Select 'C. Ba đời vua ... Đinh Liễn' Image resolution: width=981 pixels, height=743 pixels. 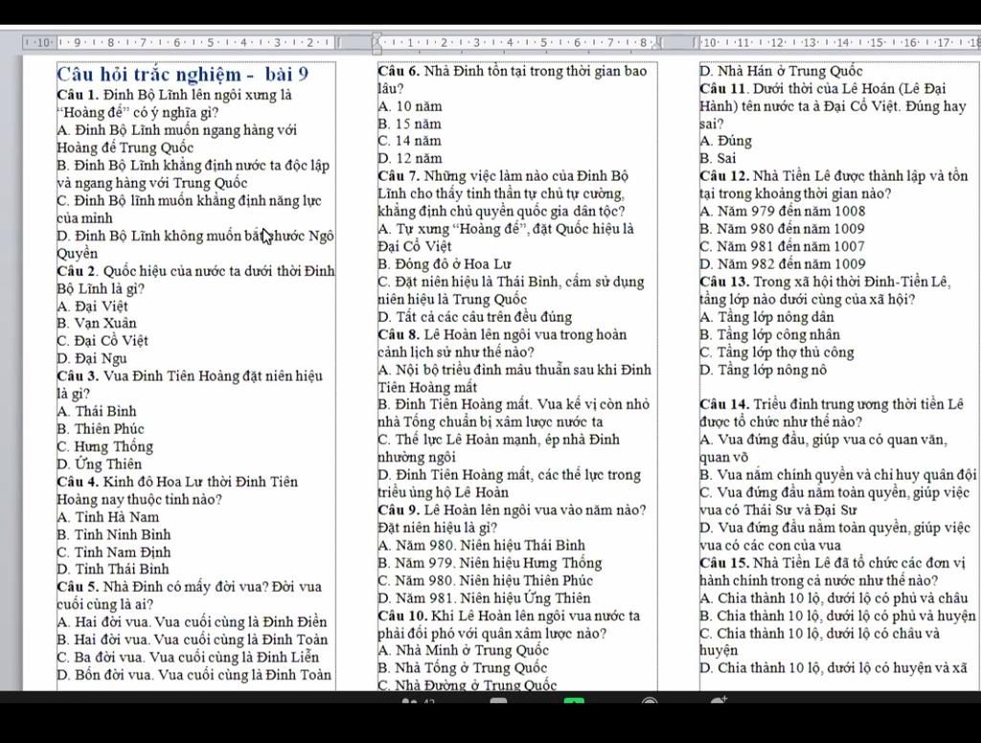click(x=188, y=658)
